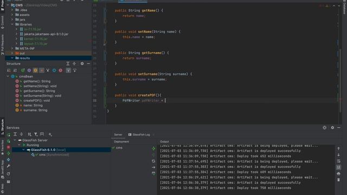
Task: Toggle autoscroll to source in Structure
Action: click(68, 70)
